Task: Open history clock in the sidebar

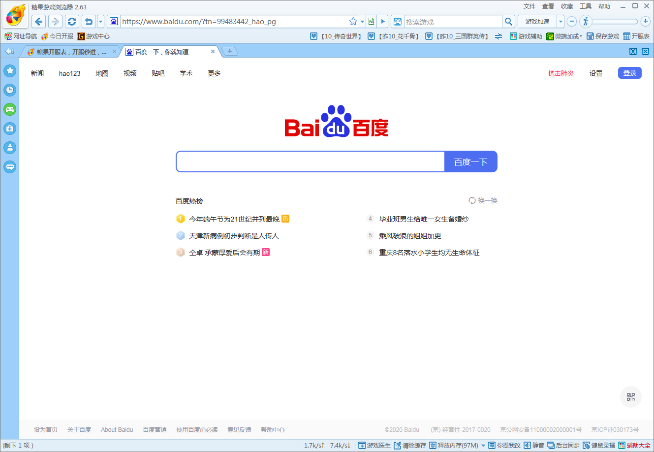Action: tap(10, 90)
